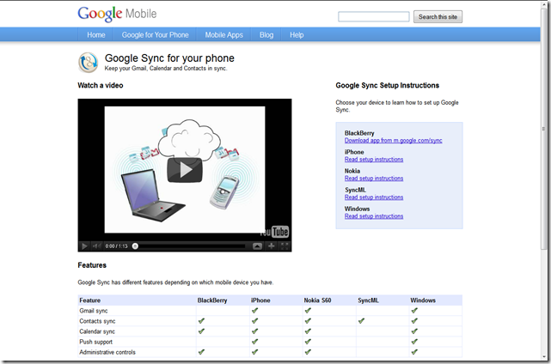This screenshot has height=364, width=551.
Task: Click the plus icon in video controls
Action: click(272, 246)
